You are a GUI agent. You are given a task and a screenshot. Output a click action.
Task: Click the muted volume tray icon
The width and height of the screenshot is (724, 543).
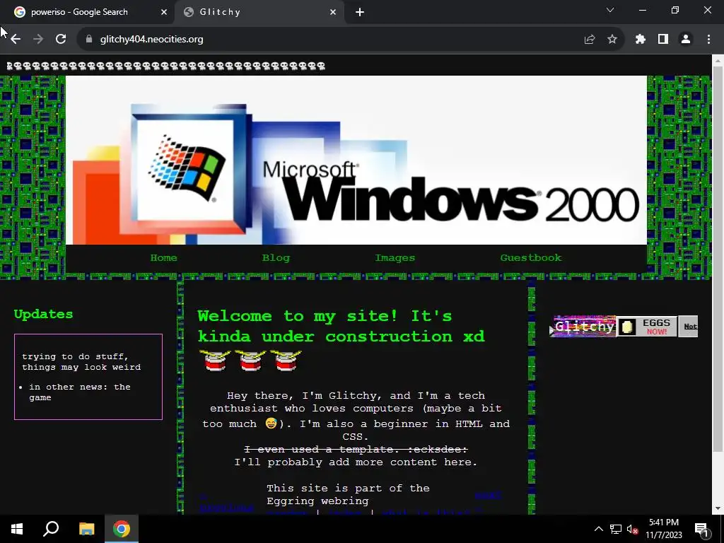coord(632,529)
